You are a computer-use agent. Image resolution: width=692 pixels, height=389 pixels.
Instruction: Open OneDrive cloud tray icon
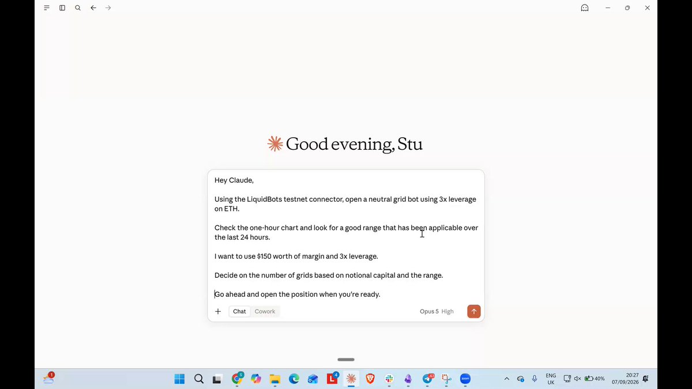[521, 379]
